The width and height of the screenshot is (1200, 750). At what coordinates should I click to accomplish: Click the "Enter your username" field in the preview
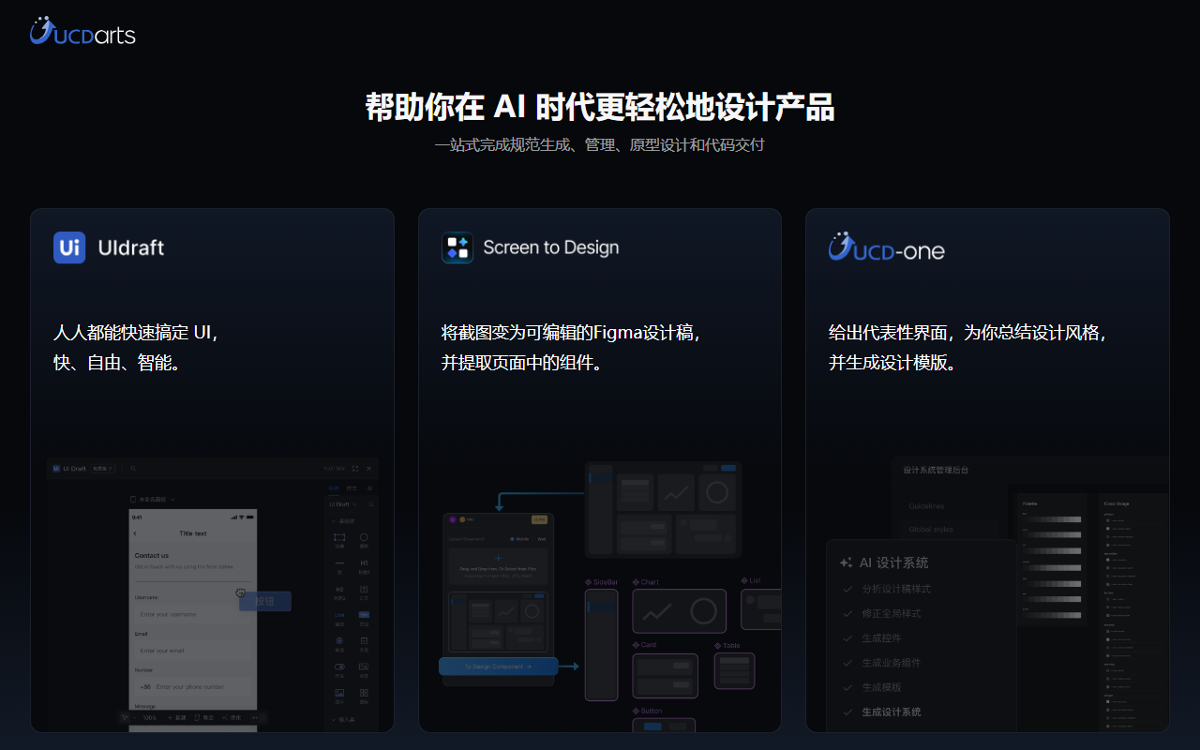(x=192, y=614)
